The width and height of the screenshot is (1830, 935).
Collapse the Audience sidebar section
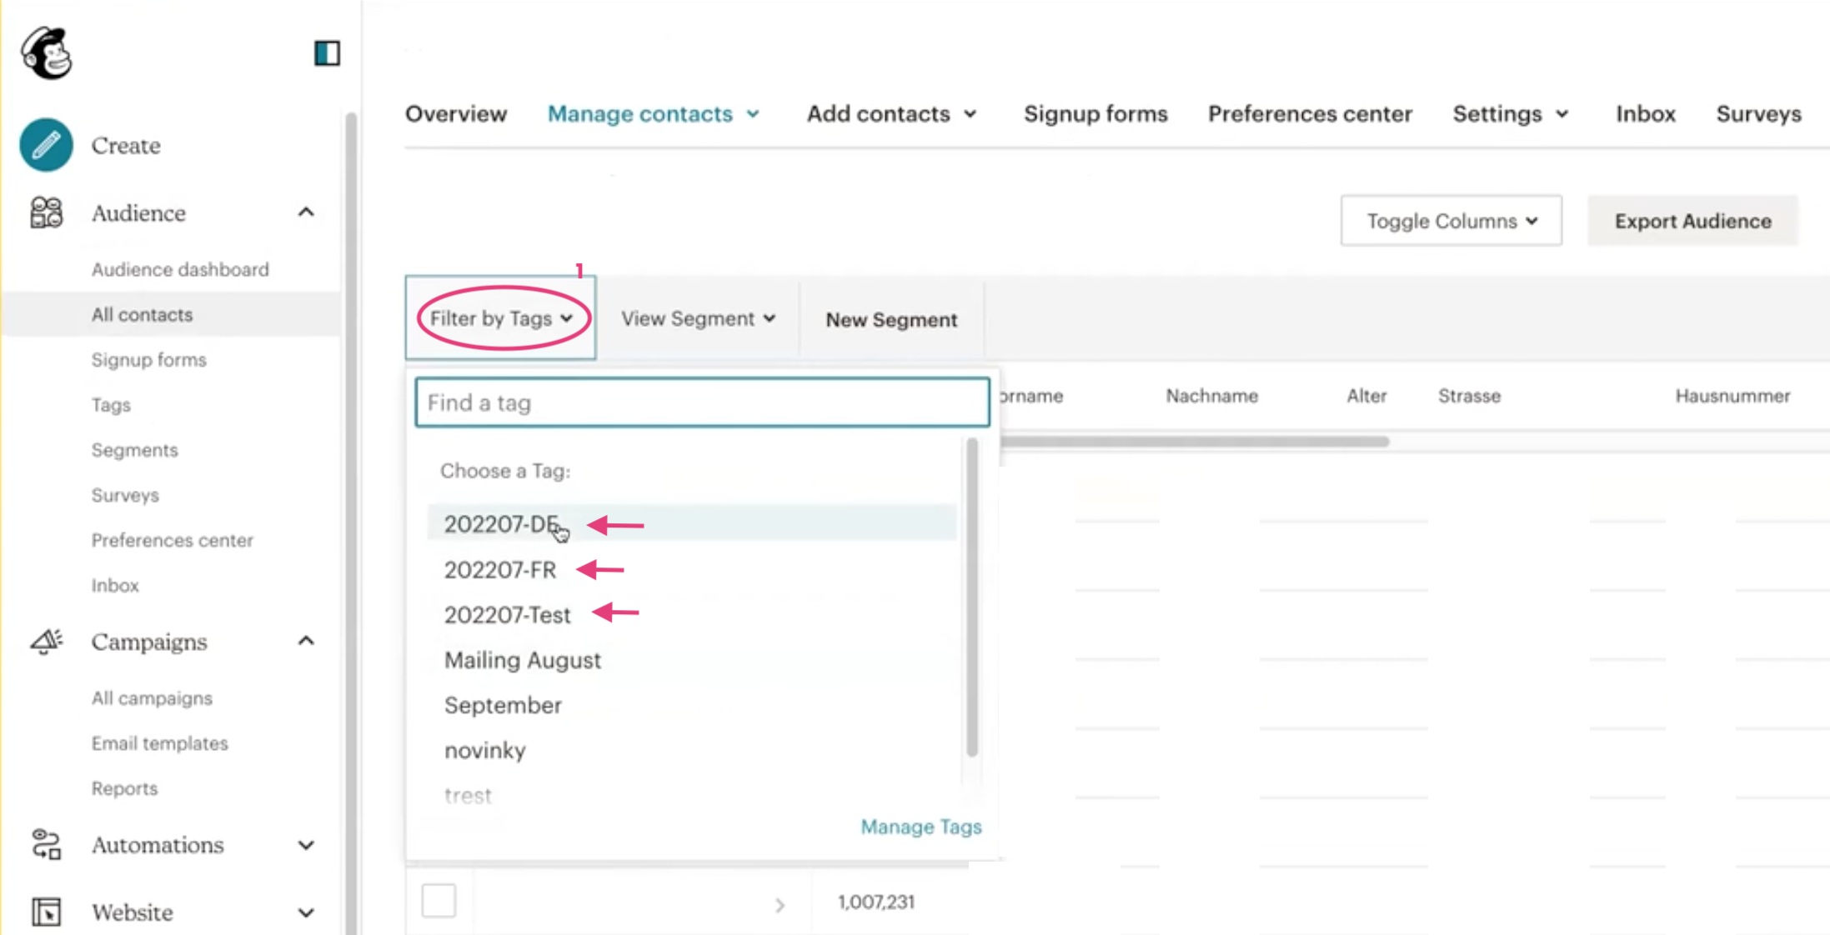[306, 212]
